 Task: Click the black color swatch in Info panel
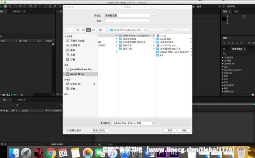tap(224, 19)
